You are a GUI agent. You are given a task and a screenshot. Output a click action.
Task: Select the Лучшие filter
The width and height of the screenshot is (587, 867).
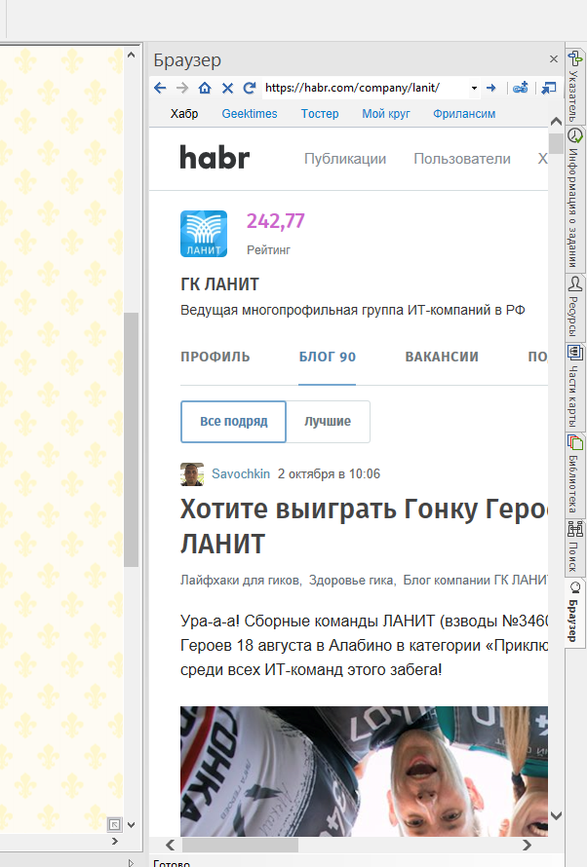click(328, 422)
